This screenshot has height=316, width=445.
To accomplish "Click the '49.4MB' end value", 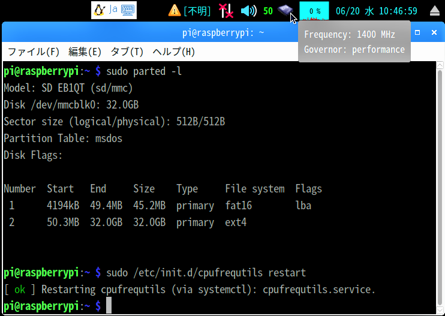I will tap(106, 206).
